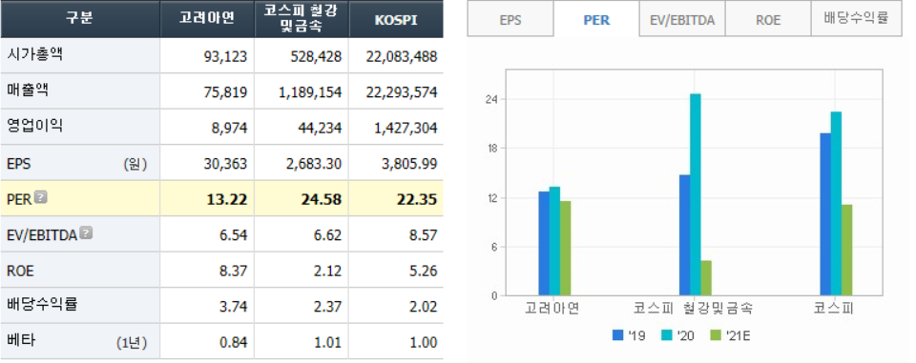Click the 구분 column header

click(x=80, y=19)
